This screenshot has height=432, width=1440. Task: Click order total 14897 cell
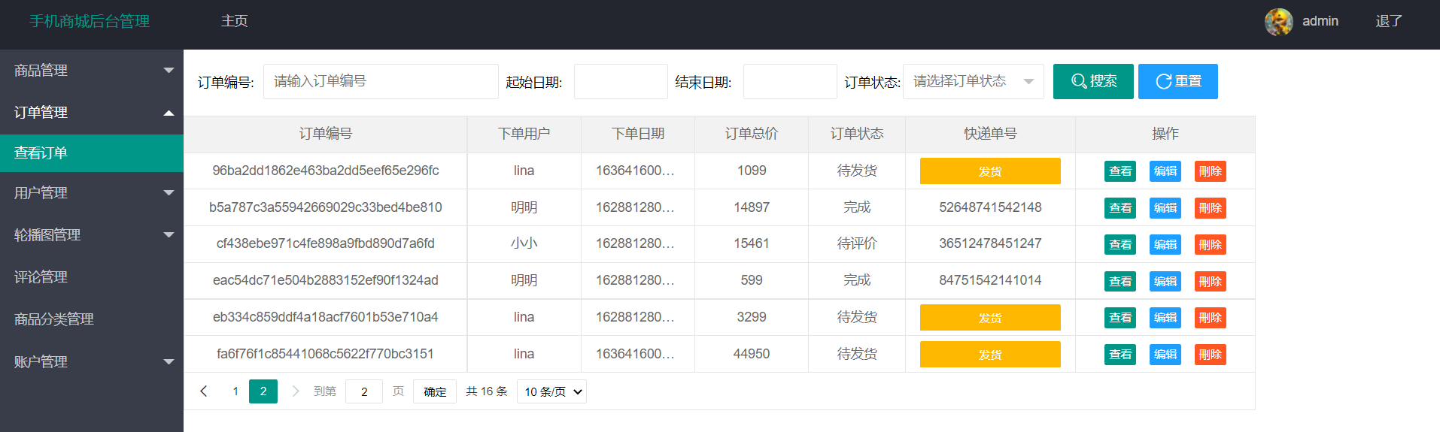(x=752, y=207)
